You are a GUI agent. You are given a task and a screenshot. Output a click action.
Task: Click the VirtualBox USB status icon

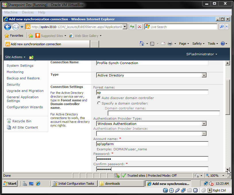tap(177, 190)
